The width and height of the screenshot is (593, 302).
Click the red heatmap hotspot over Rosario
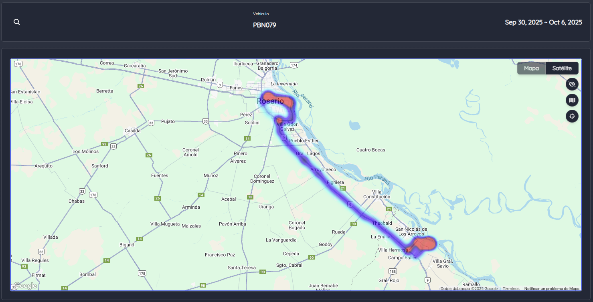(x=278, y=100)
